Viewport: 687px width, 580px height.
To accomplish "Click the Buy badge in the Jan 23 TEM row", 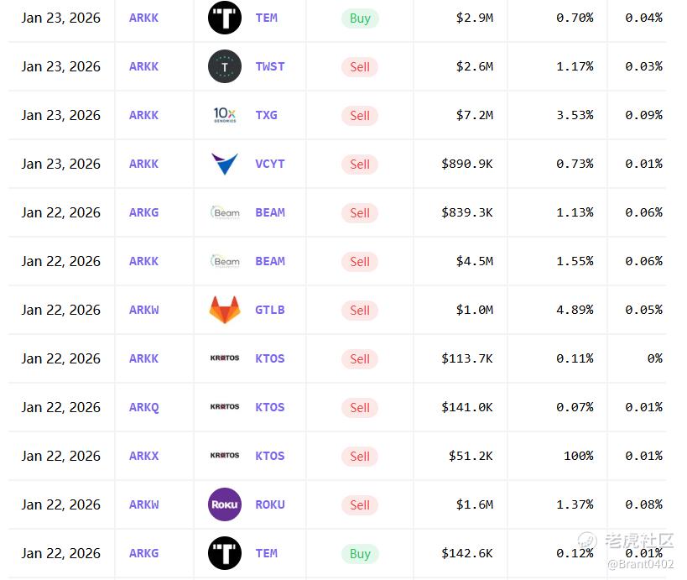I will click(360, 18).
